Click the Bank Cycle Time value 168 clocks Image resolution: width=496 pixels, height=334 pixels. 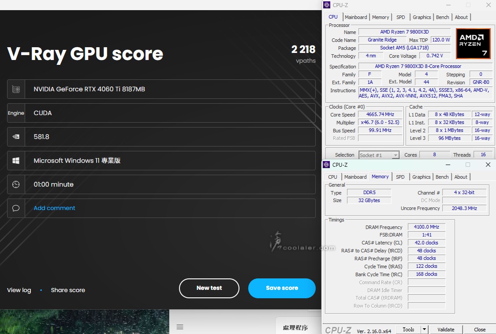click(x=426, y=274)
